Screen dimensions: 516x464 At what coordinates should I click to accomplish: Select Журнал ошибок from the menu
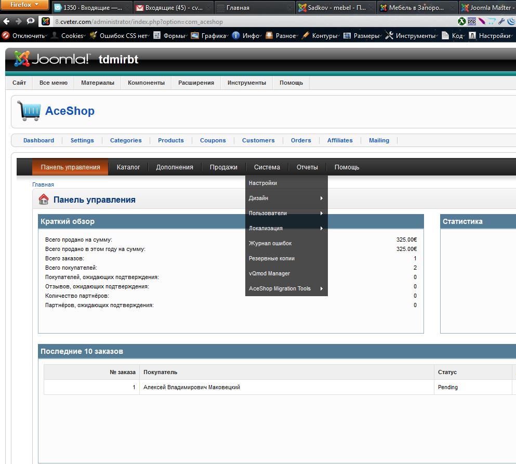pyautogui.click(x=286, y=244)
